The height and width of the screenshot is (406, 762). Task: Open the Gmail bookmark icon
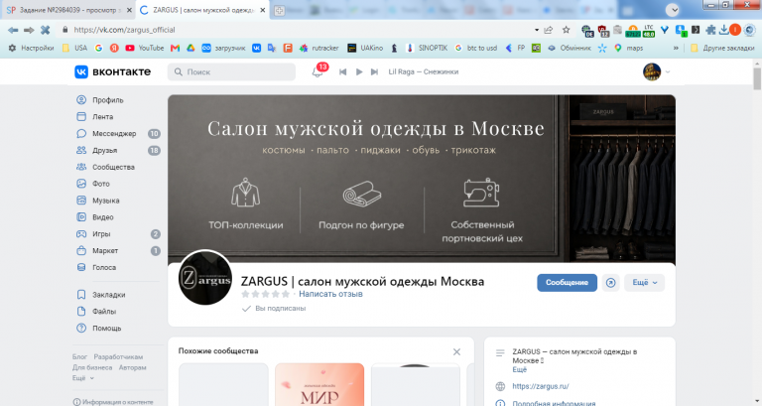tap(175, 48)
